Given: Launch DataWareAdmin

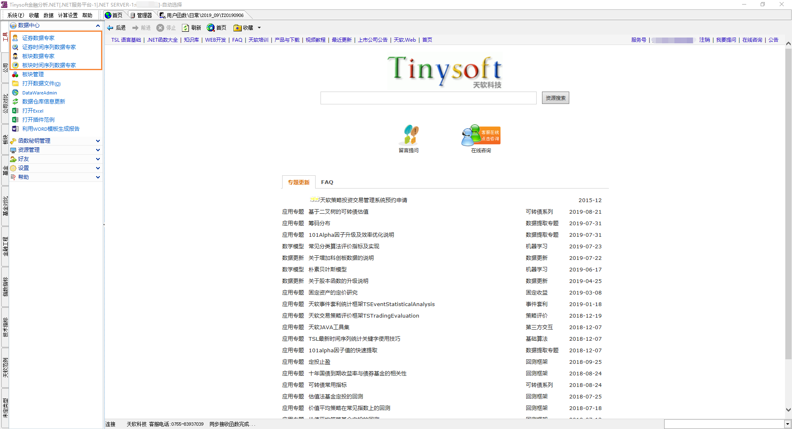Looking at the screenshot, I should [39, 93].
